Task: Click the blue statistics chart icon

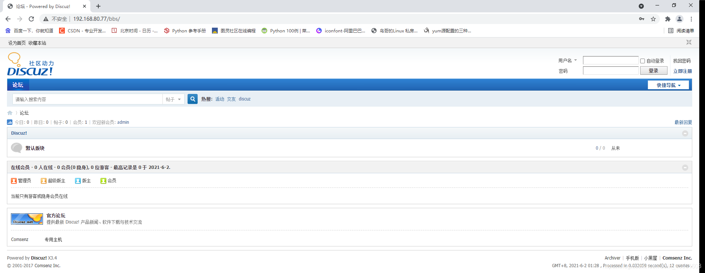Action: [10, 122]
